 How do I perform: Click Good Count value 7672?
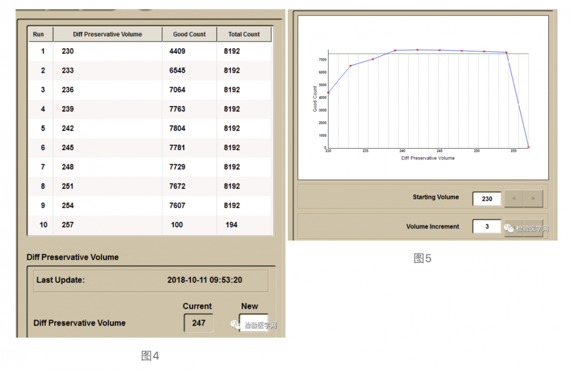click(177, 186)
